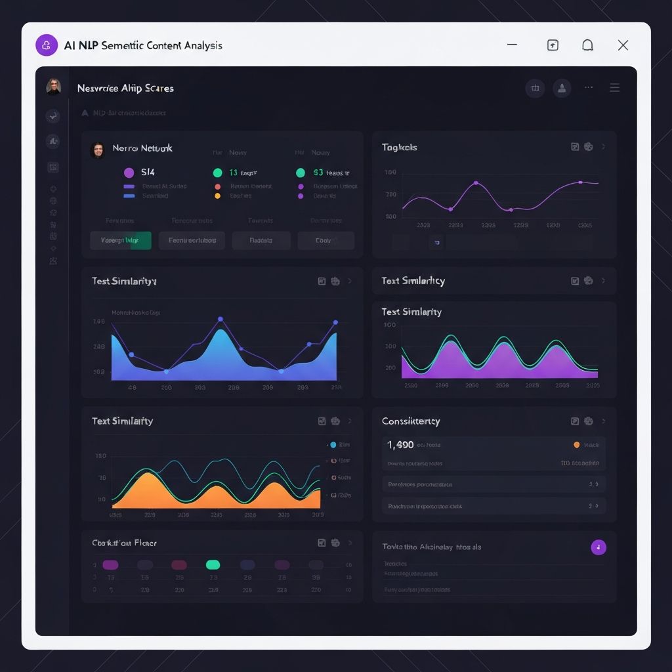Click the share icon on the Text Similarity card
Image resolution: width=672 pixels, height=672 pixels.
click(335, 280)
